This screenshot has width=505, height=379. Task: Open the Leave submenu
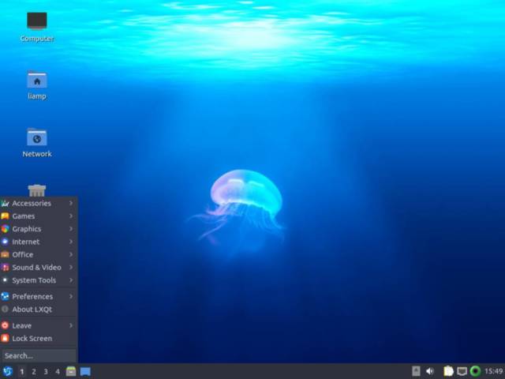(x=39, y=325)
